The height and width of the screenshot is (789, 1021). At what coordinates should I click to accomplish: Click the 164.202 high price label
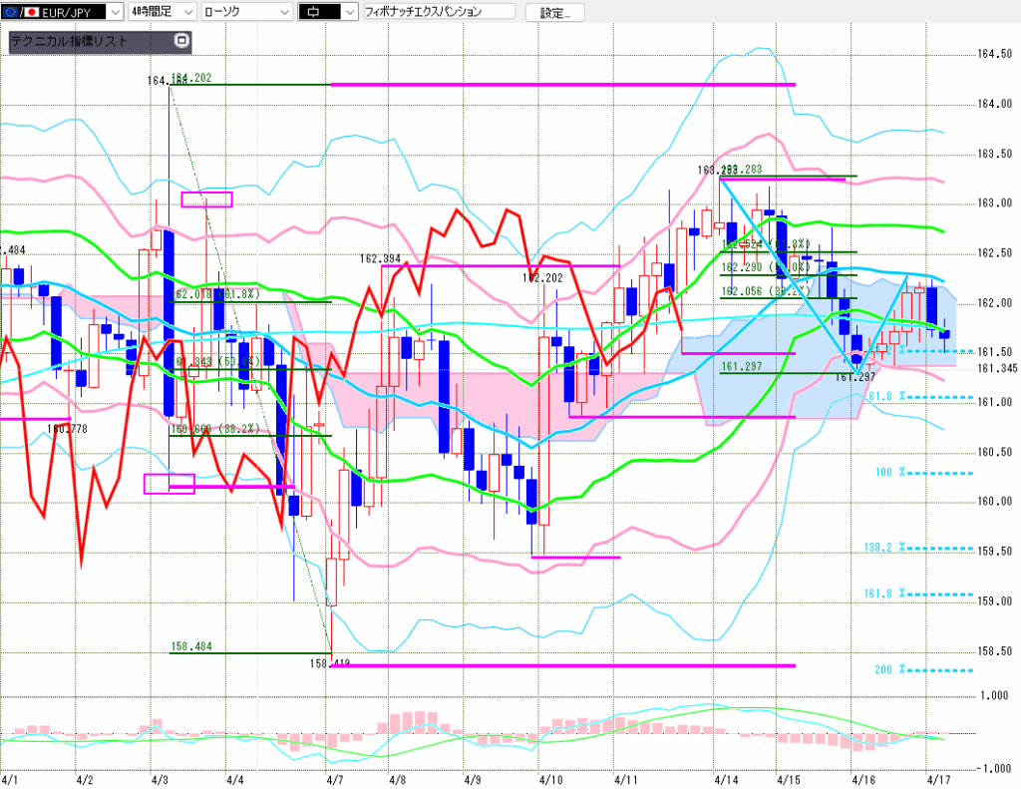[191, 78]
